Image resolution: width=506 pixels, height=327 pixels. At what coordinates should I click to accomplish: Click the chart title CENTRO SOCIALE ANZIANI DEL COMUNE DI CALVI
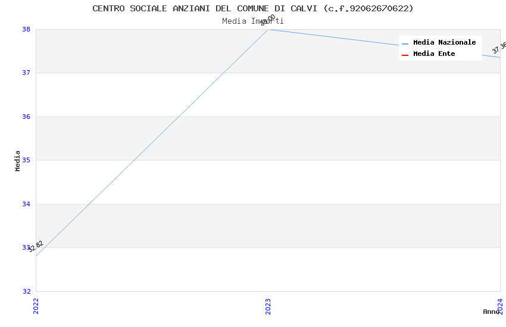[252, 8]
